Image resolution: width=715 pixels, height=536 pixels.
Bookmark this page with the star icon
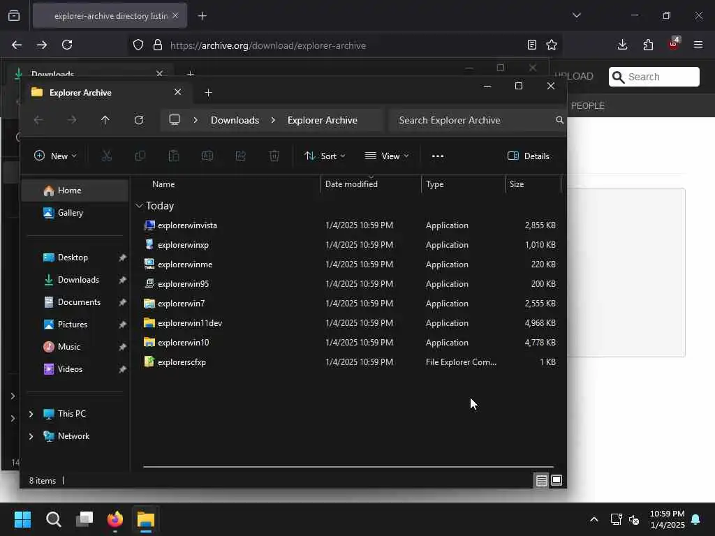(x=552, y=45)
